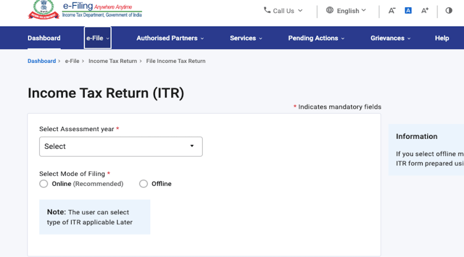Screen dimensions: 464x257
Task: Click the Income Tax Department emblem logo
Action: (x=43, y=10)
